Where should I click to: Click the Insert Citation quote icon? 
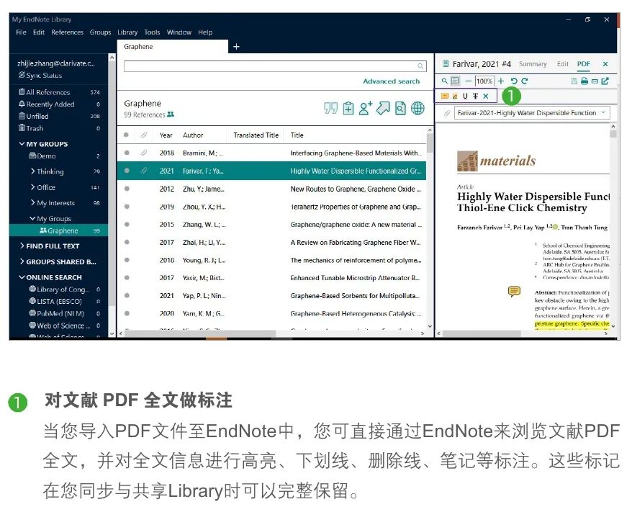(x=330, y=108)
